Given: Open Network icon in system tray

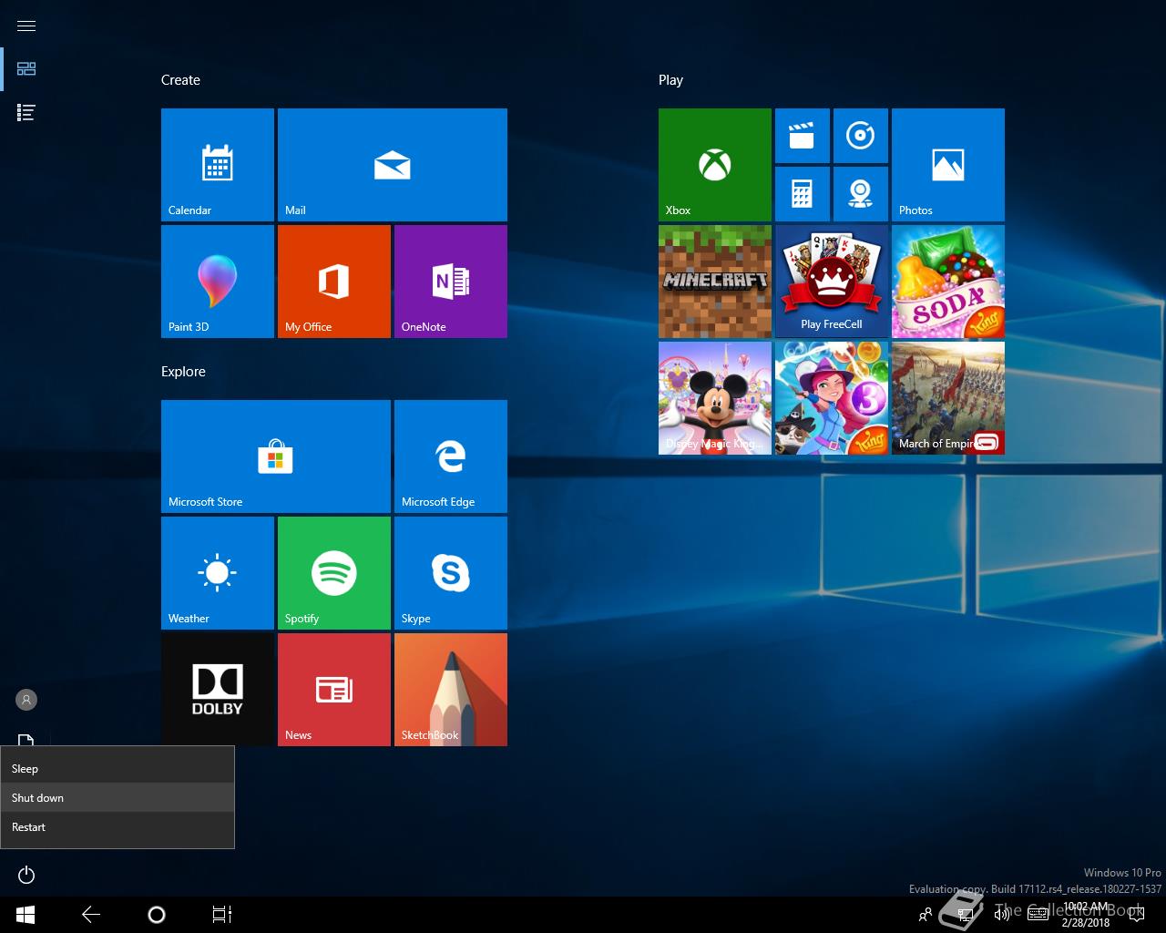Looking at the screenshot, I should [x=965, y=915].
